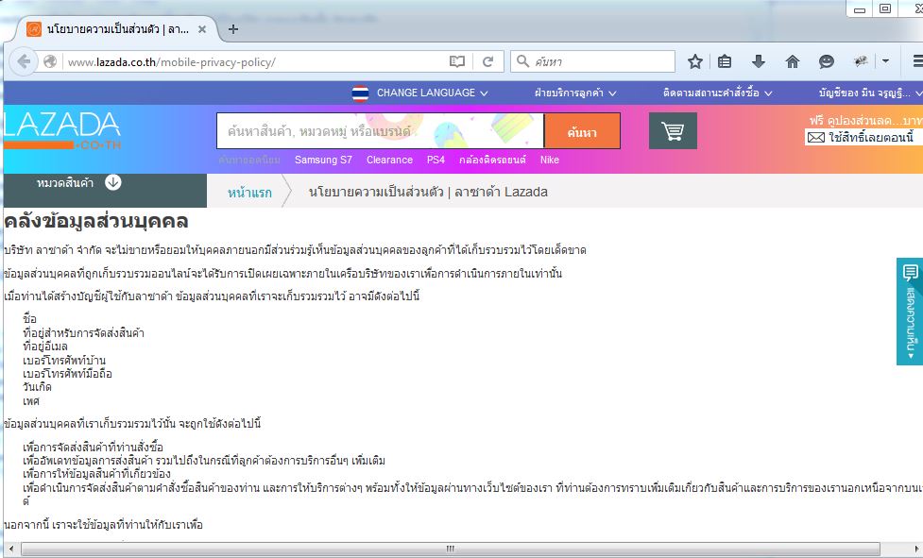
Task: Click the list item ที่อยู่สำหรับการจัดส่งสินค้า
Action: coord(83,332)
